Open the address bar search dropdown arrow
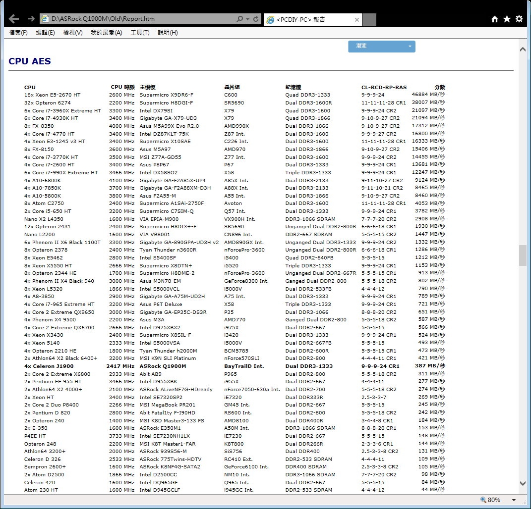 click(x=247, y=19)
